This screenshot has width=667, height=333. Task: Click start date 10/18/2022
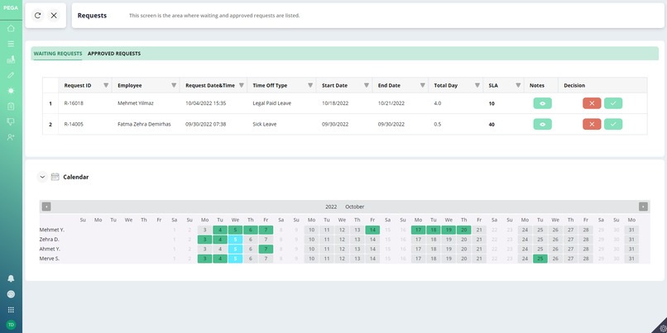coord(335,103)
